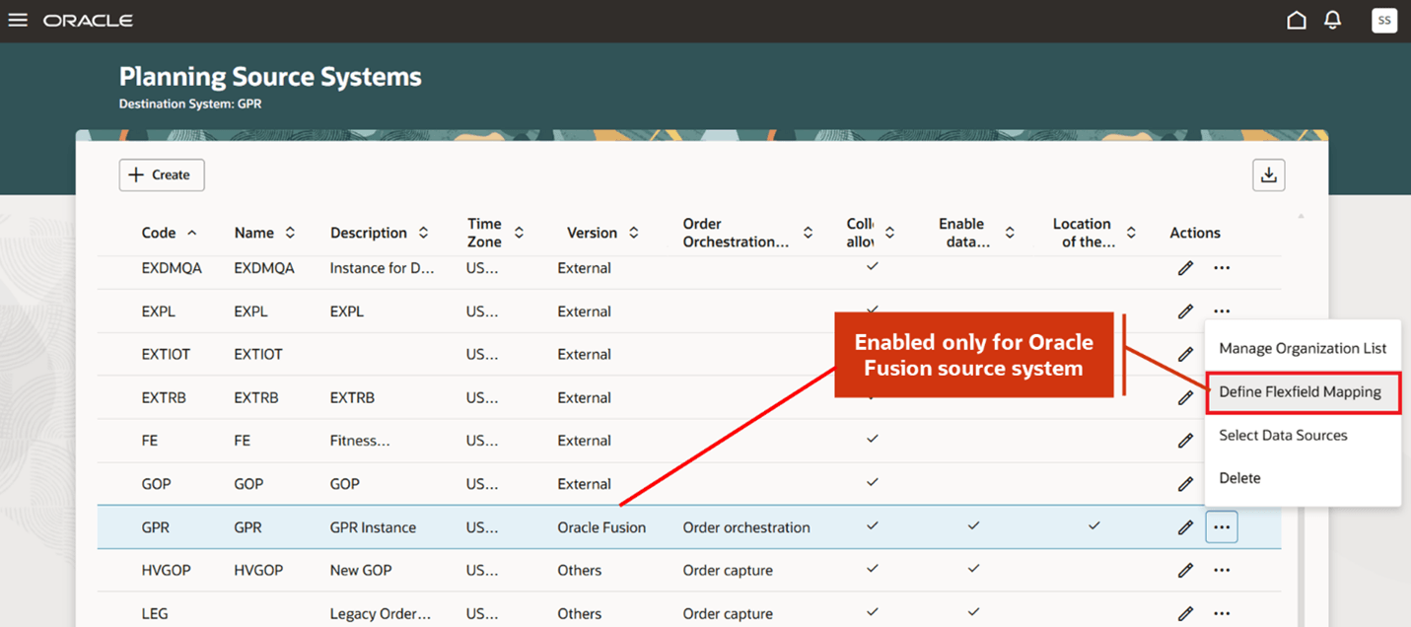
Task: Edit the GOP source system
Action: [x=1185, y=484]
